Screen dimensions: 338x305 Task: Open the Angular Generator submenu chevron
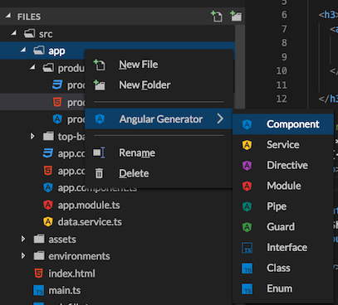(x=220, y=119)
